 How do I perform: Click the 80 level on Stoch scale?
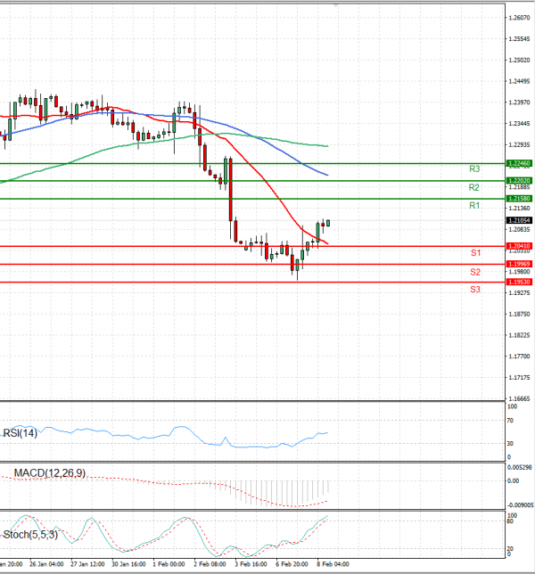[x=510, y=521]
